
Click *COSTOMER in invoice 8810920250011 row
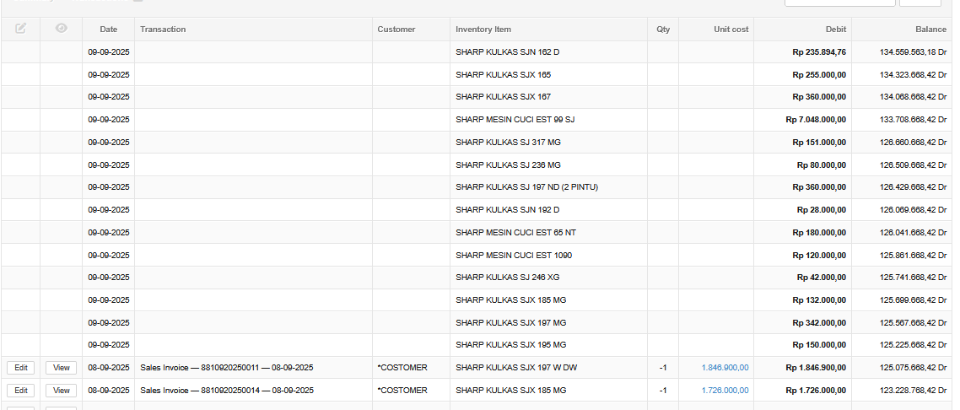(x=402, y=368)
